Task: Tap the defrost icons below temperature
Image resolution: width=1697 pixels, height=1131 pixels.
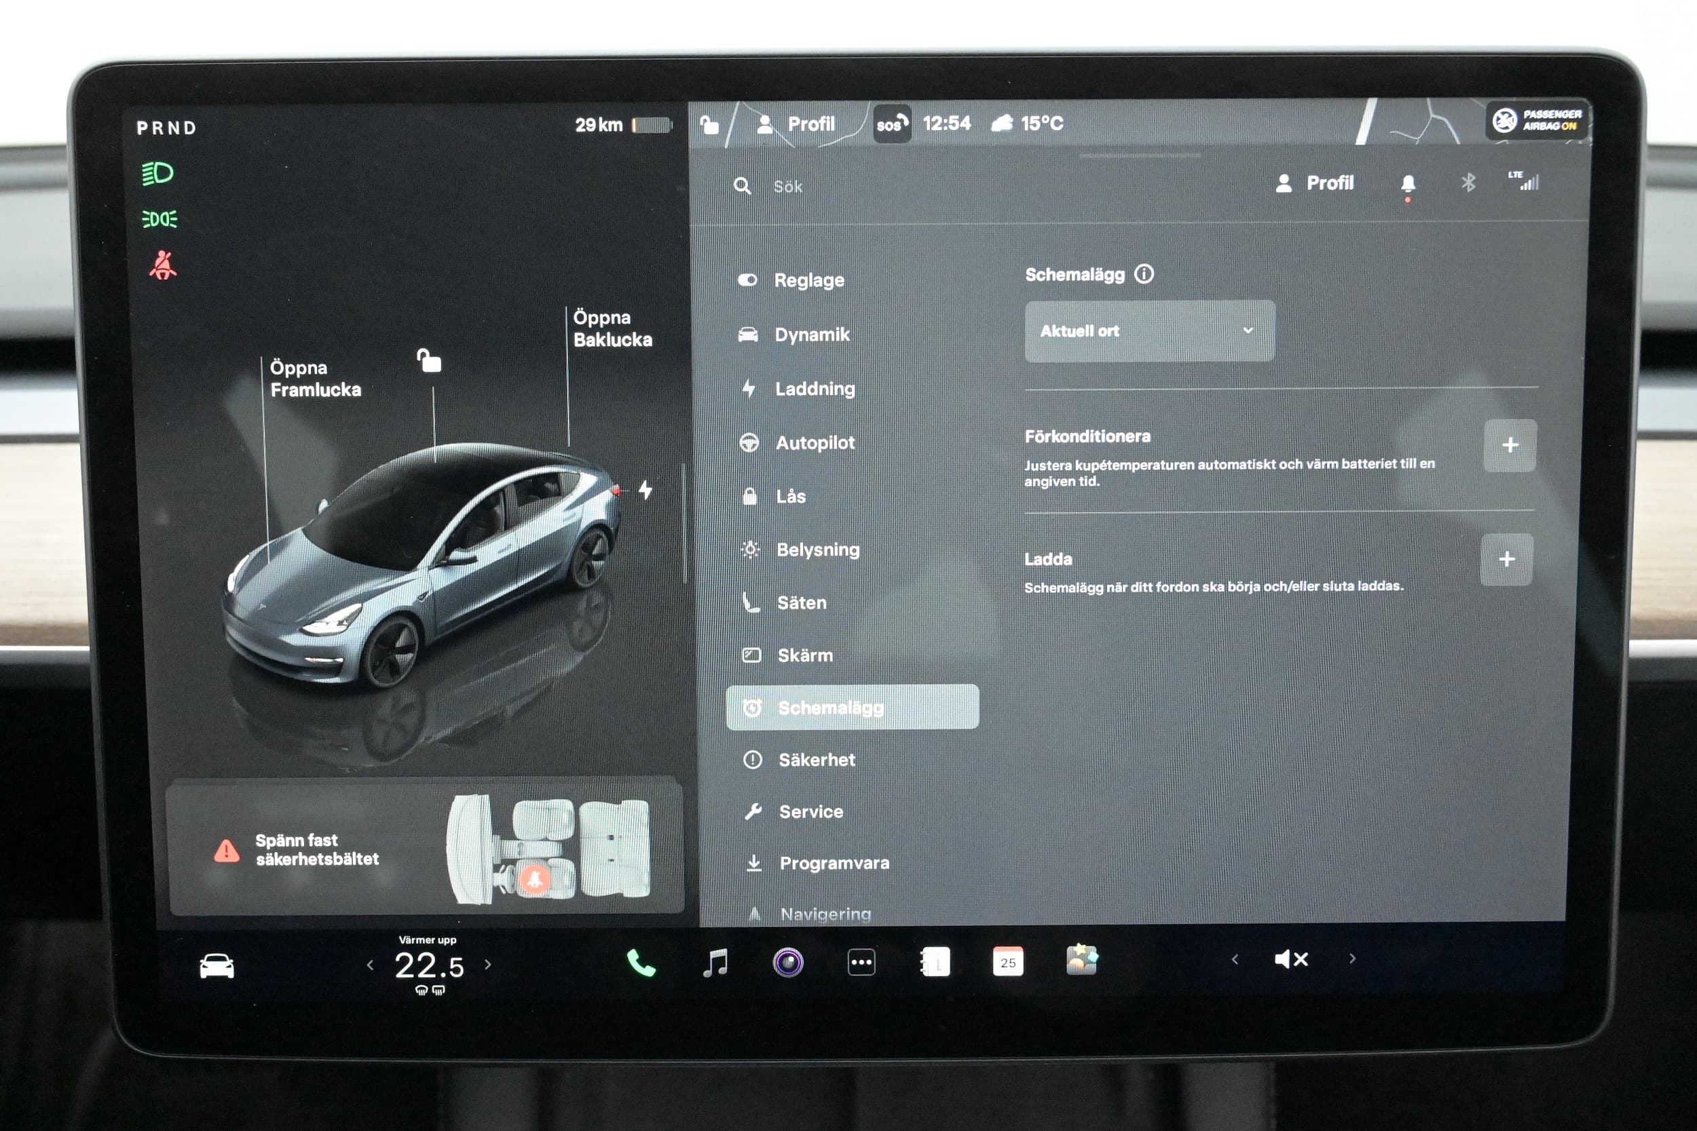Action: 430,991
